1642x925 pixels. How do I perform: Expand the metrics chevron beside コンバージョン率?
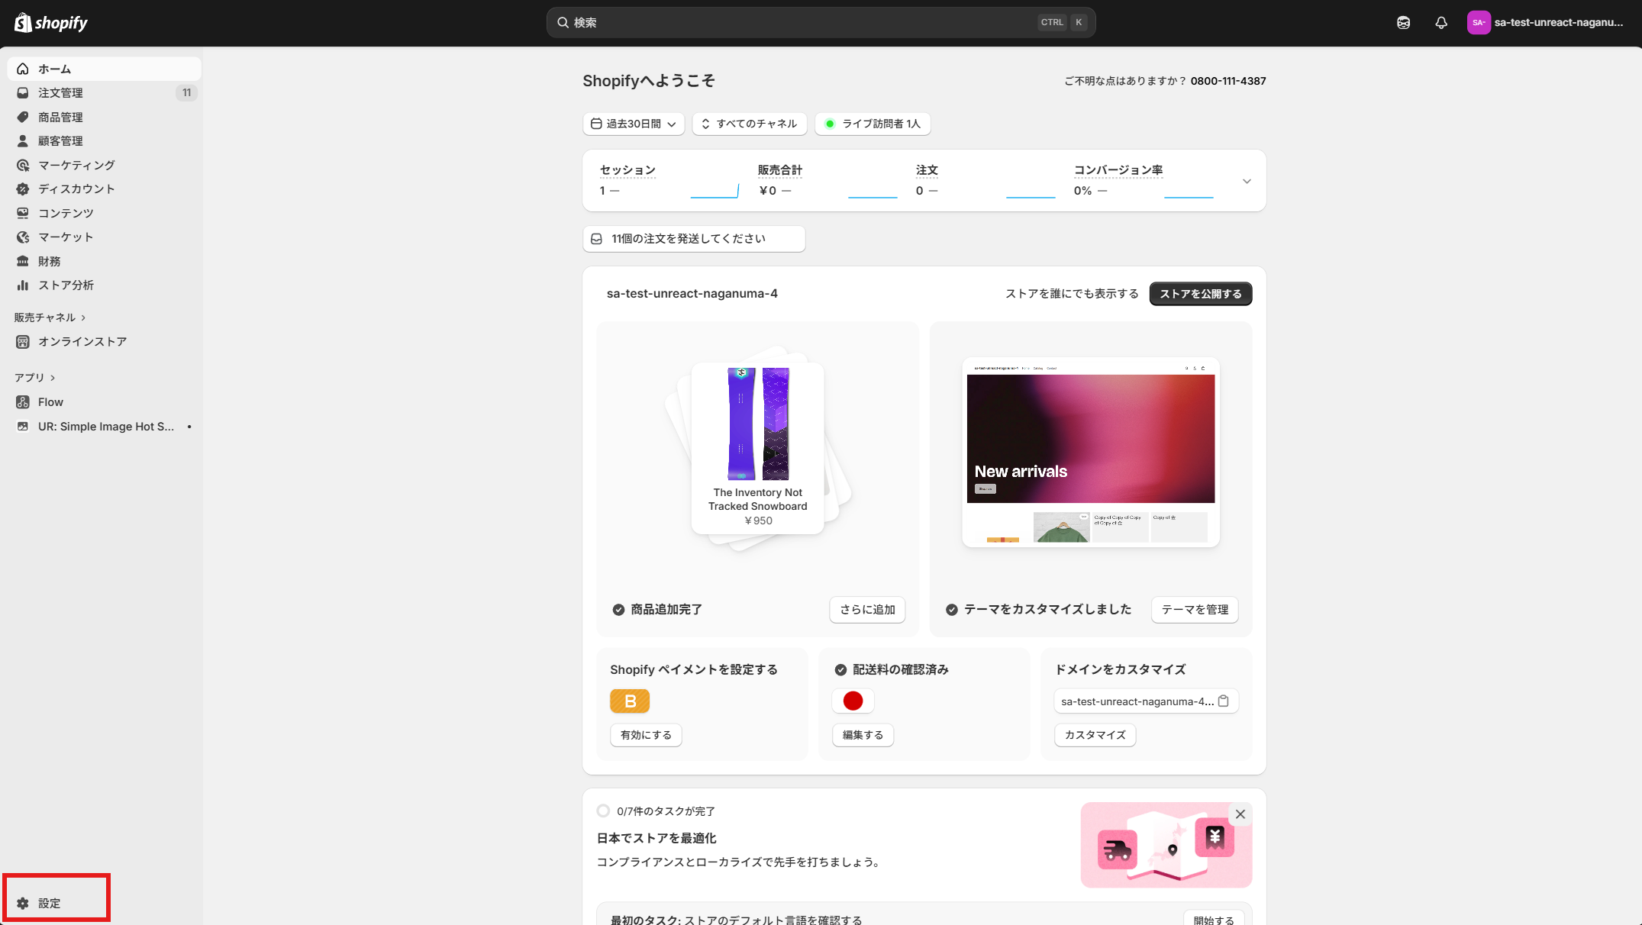1247,181
